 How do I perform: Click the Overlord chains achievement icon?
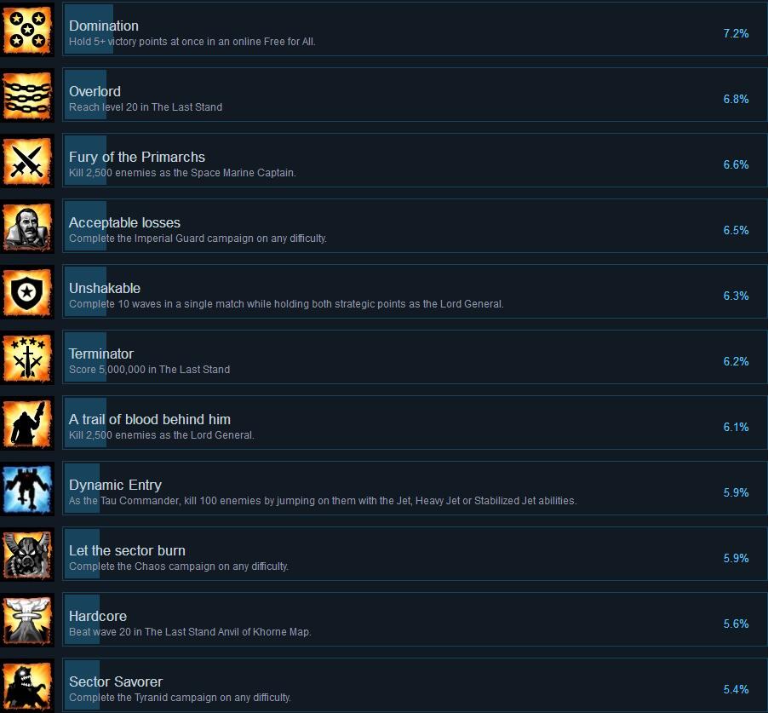27,96
